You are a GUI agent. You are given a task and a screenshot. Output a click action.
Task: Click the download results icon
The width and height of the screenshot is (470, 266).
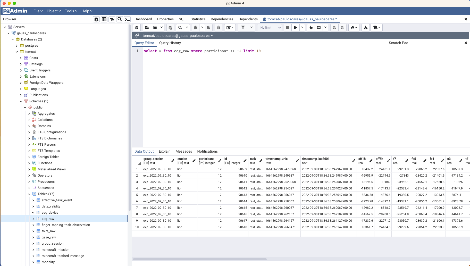(365, 28)
